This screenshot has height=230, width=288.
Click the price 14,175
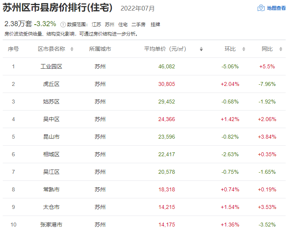coord(167,225)
